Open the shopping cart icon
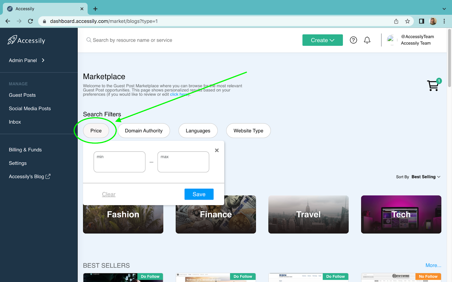This screenshot has width=452, height=282. (433, 85)
